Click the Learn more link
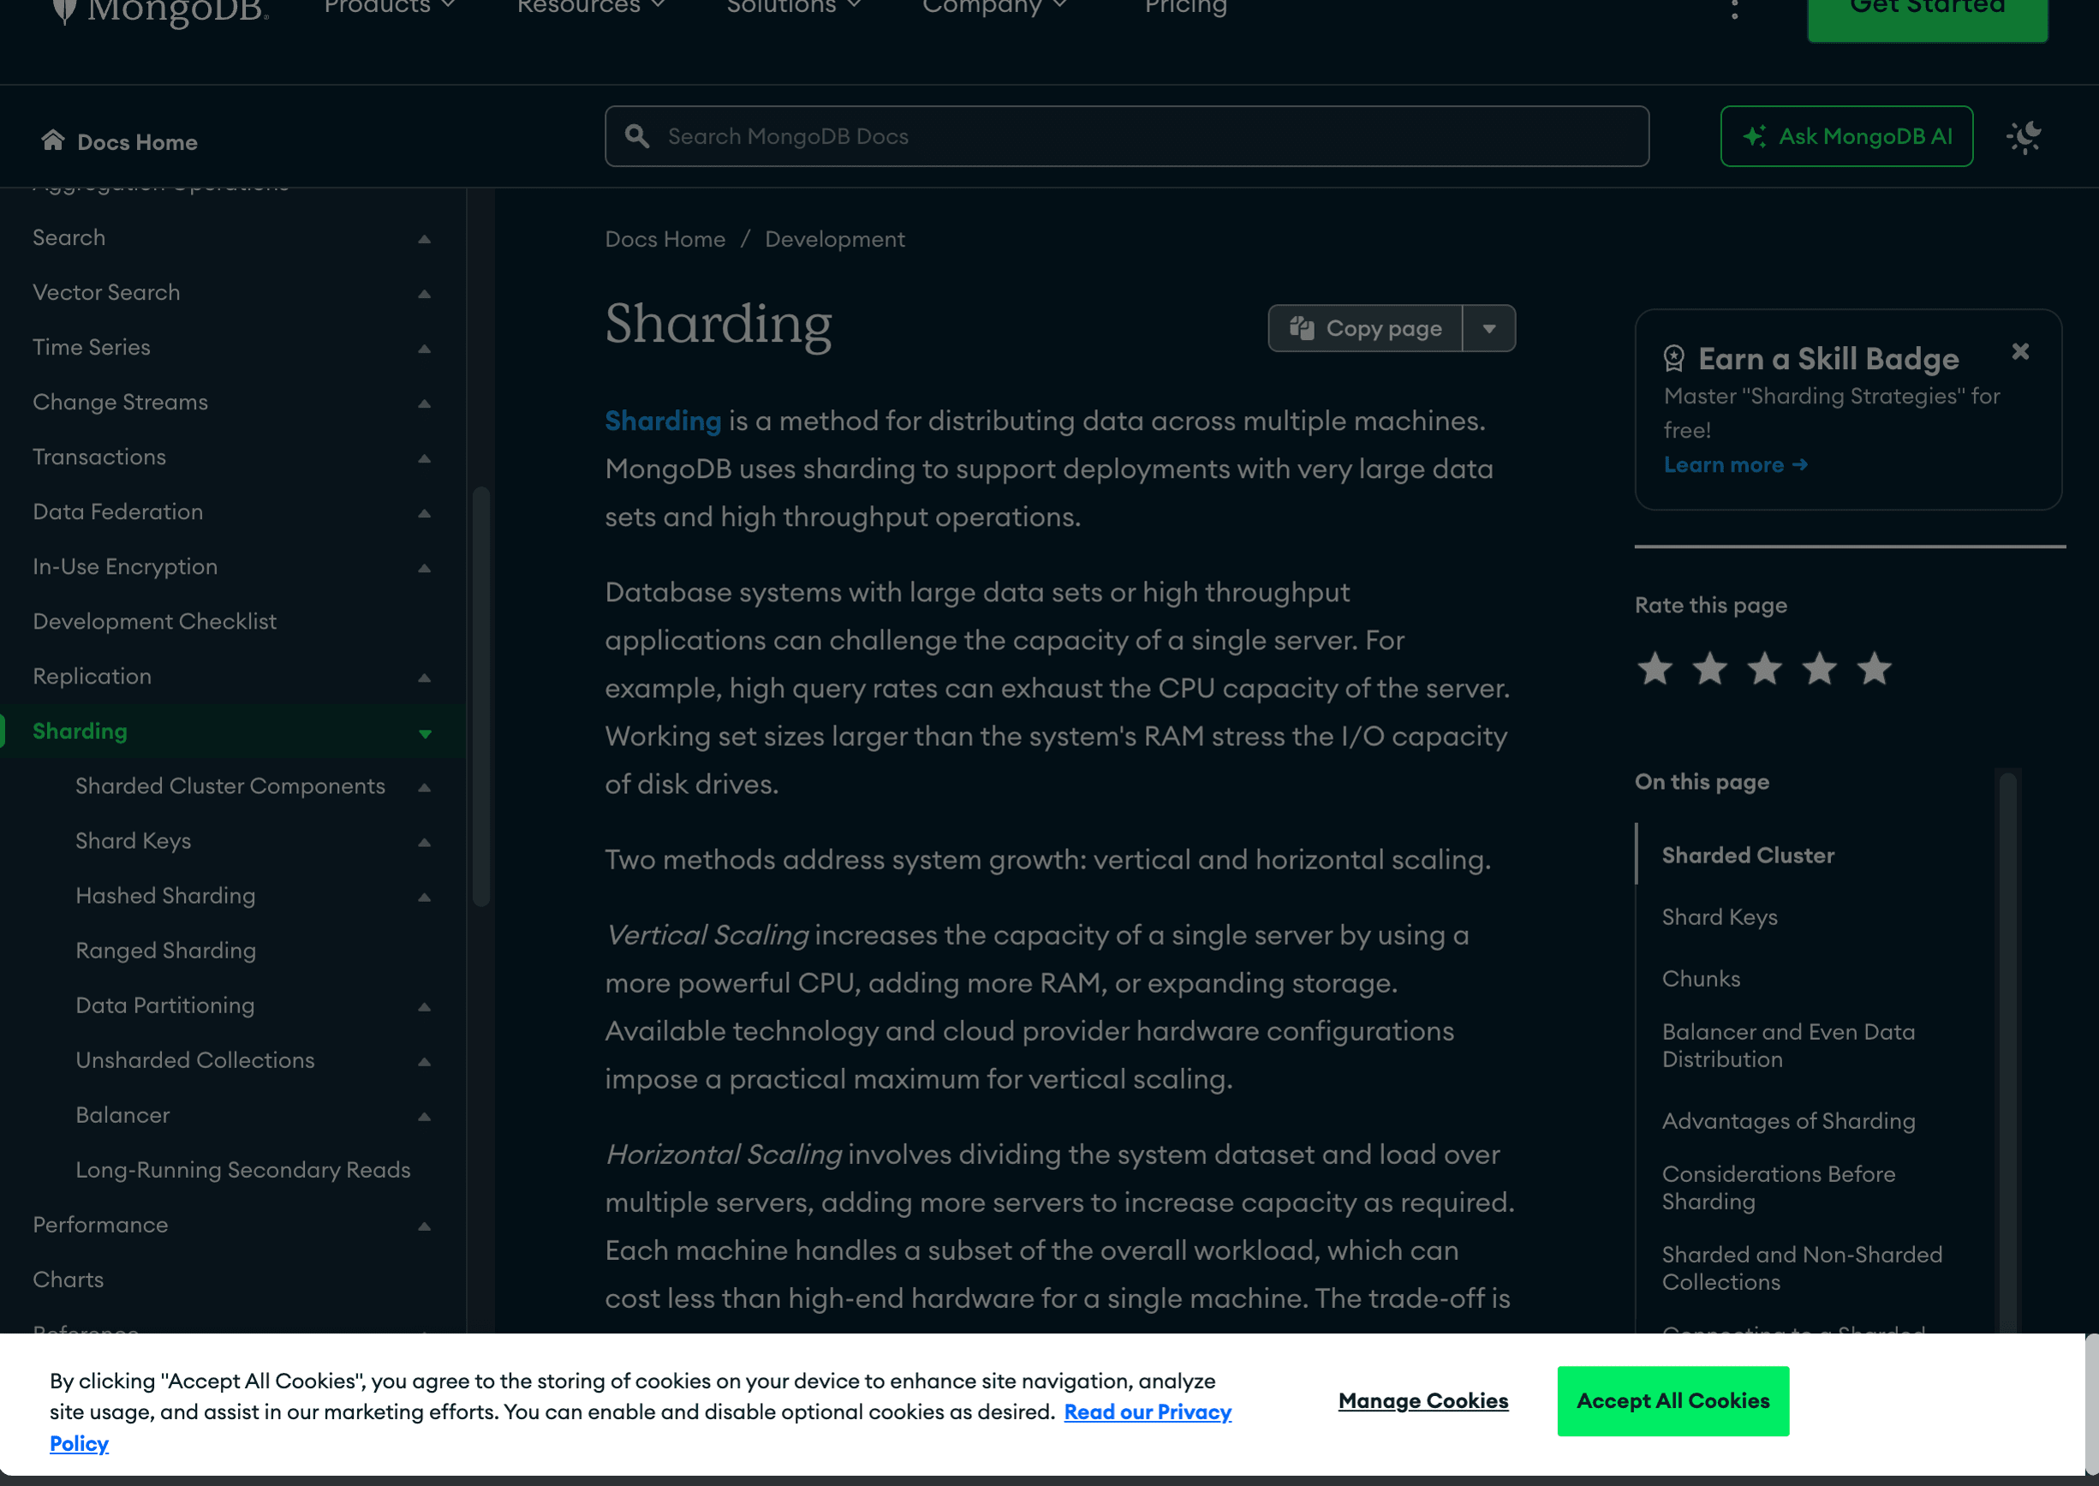 [x=1735, y=465]
